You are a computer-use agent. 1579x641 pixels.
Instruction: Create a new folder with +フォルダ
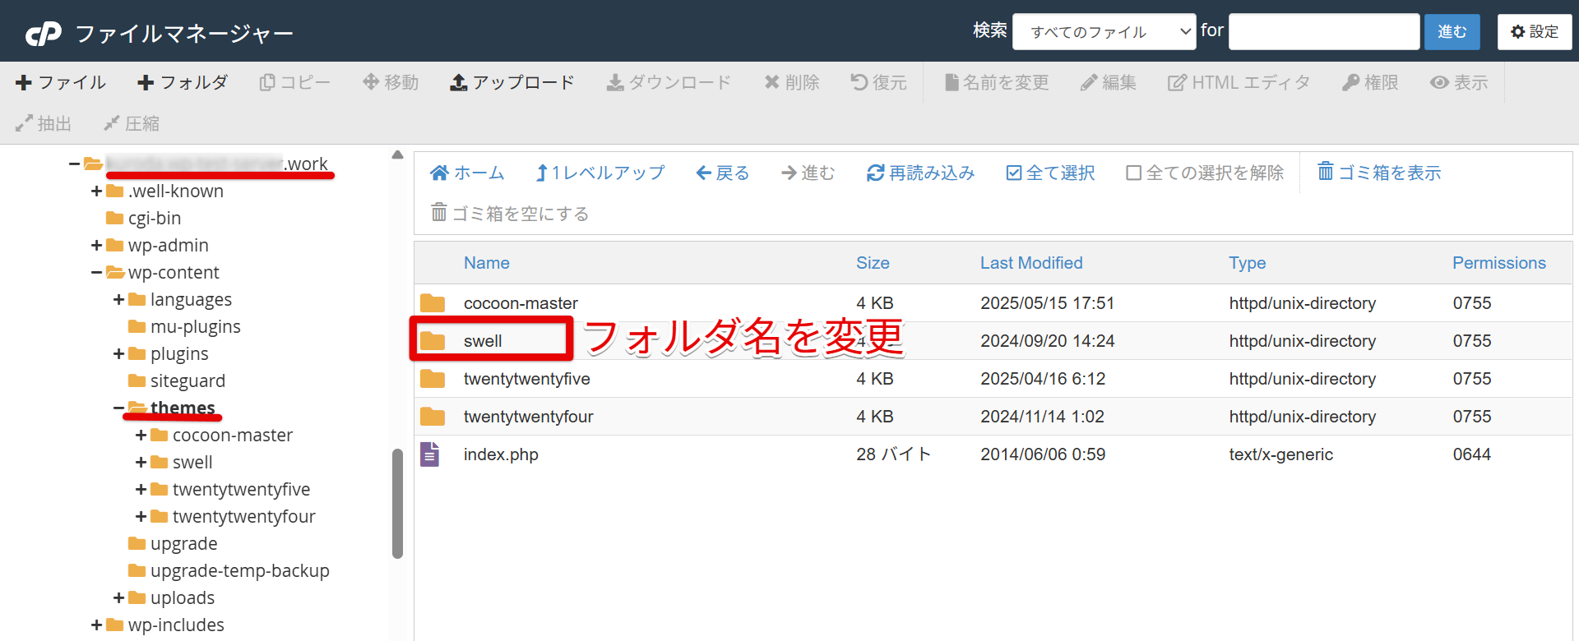click(x=183, y=82)
